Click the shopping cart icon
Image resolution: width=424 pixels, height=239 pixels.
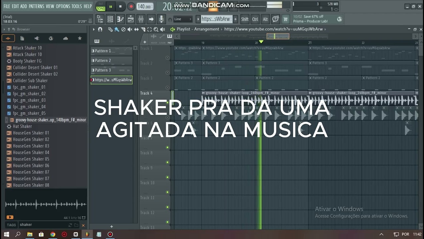[x=285, y=19]
